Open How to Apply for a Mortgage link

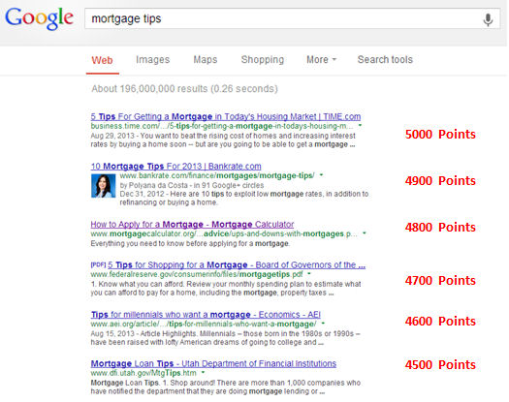click(192, 224)
